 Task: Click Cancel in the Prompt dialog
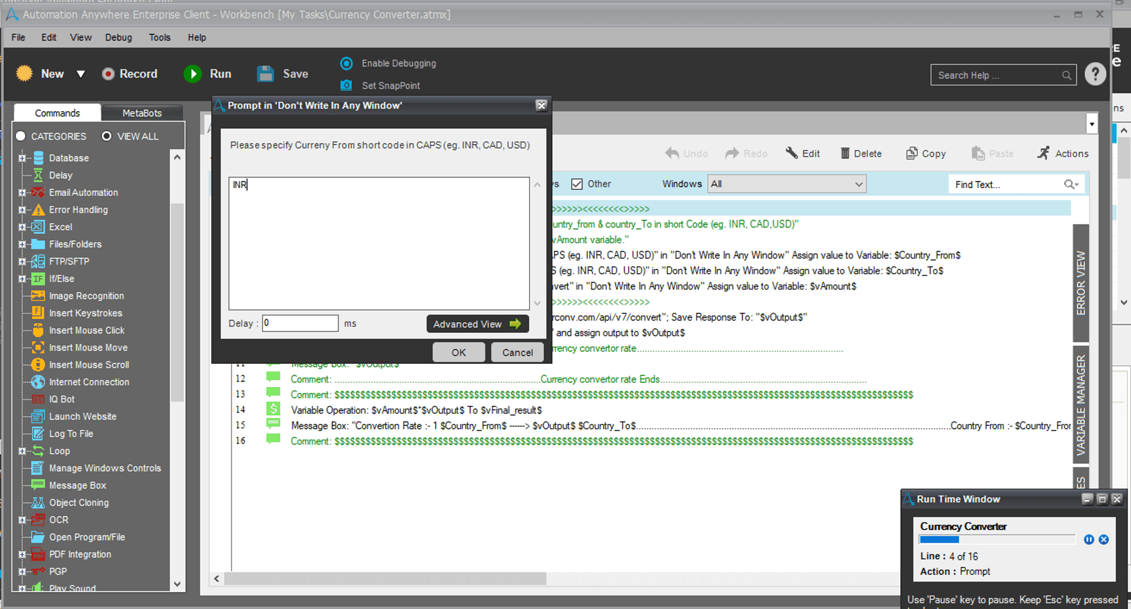point(518,353)
